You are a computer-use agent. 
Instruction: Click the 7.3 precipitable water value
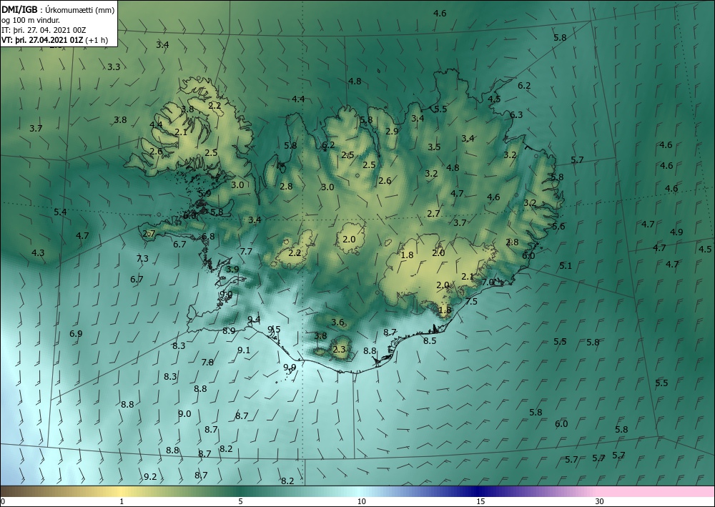(x=142, y=259)
